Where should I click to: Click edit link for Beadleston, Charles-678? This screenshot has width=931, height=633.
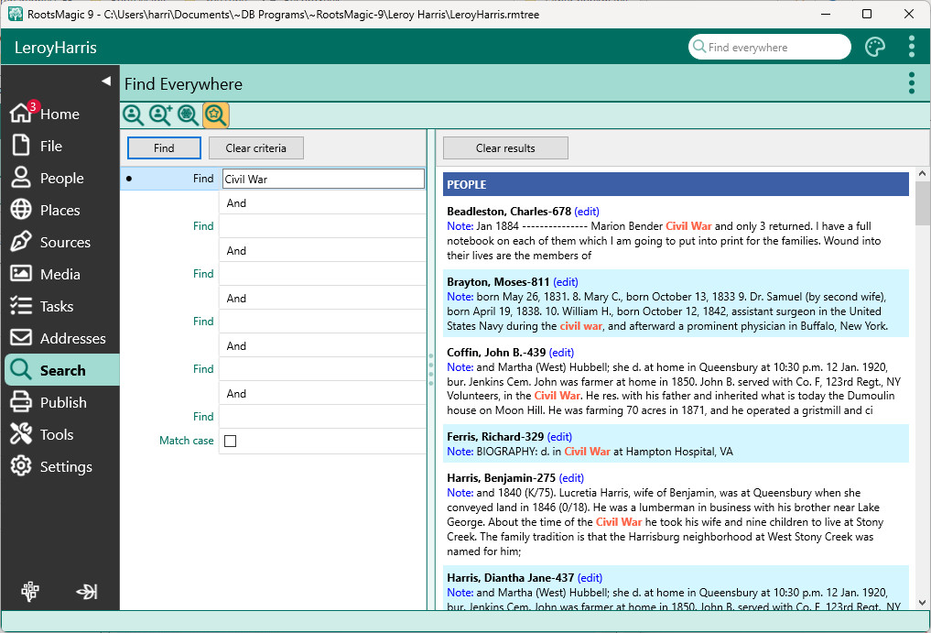pos(587,212)
